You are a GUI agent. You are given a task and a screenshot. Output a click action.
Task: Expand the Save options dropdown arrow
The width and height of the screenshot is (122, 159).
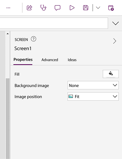coord(98,8)
